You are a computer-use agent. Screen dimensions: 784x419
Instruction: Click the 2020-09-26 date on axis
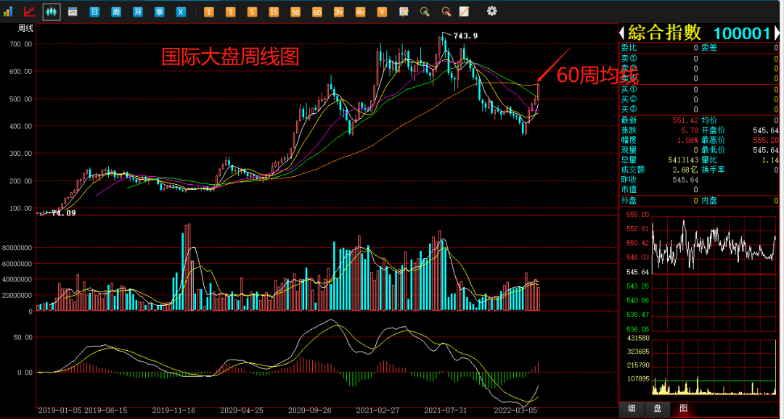tap(309, 410)
